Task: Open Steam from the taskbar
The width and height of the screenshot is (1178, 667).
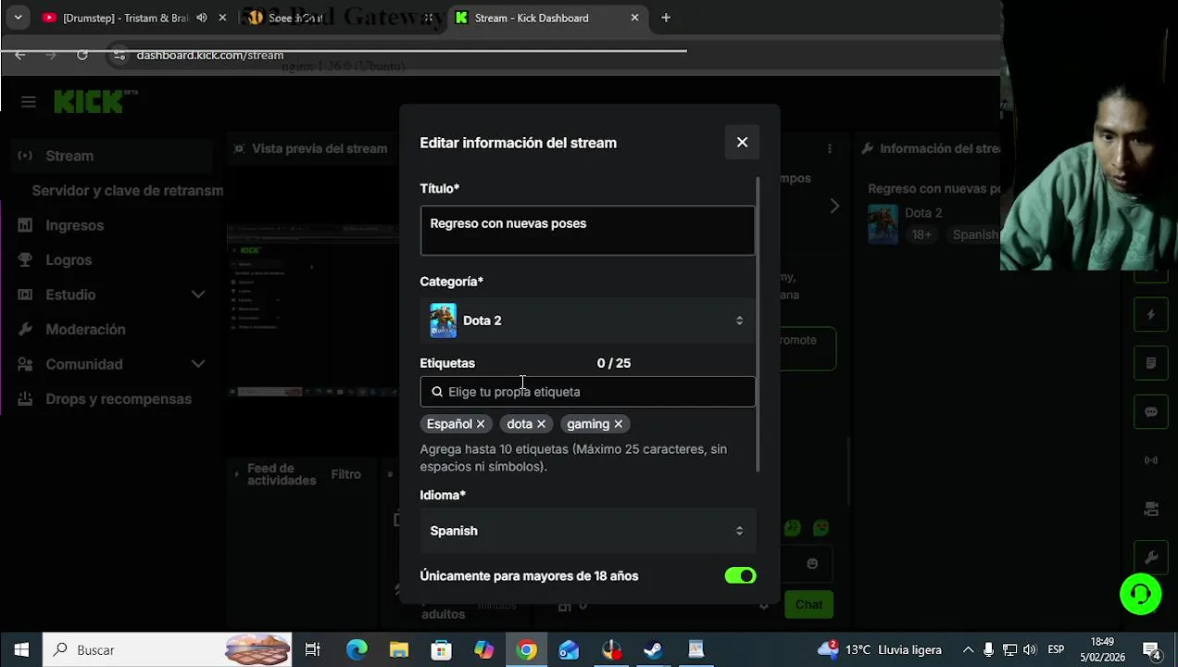Action: pos(653,649)
